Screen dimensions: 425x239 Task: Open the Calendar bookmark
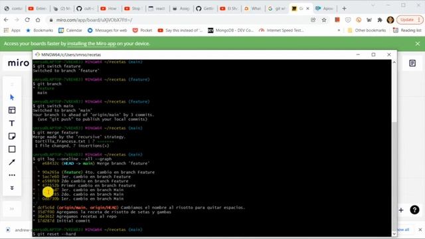pyautogui.click(x=70, y=31)
